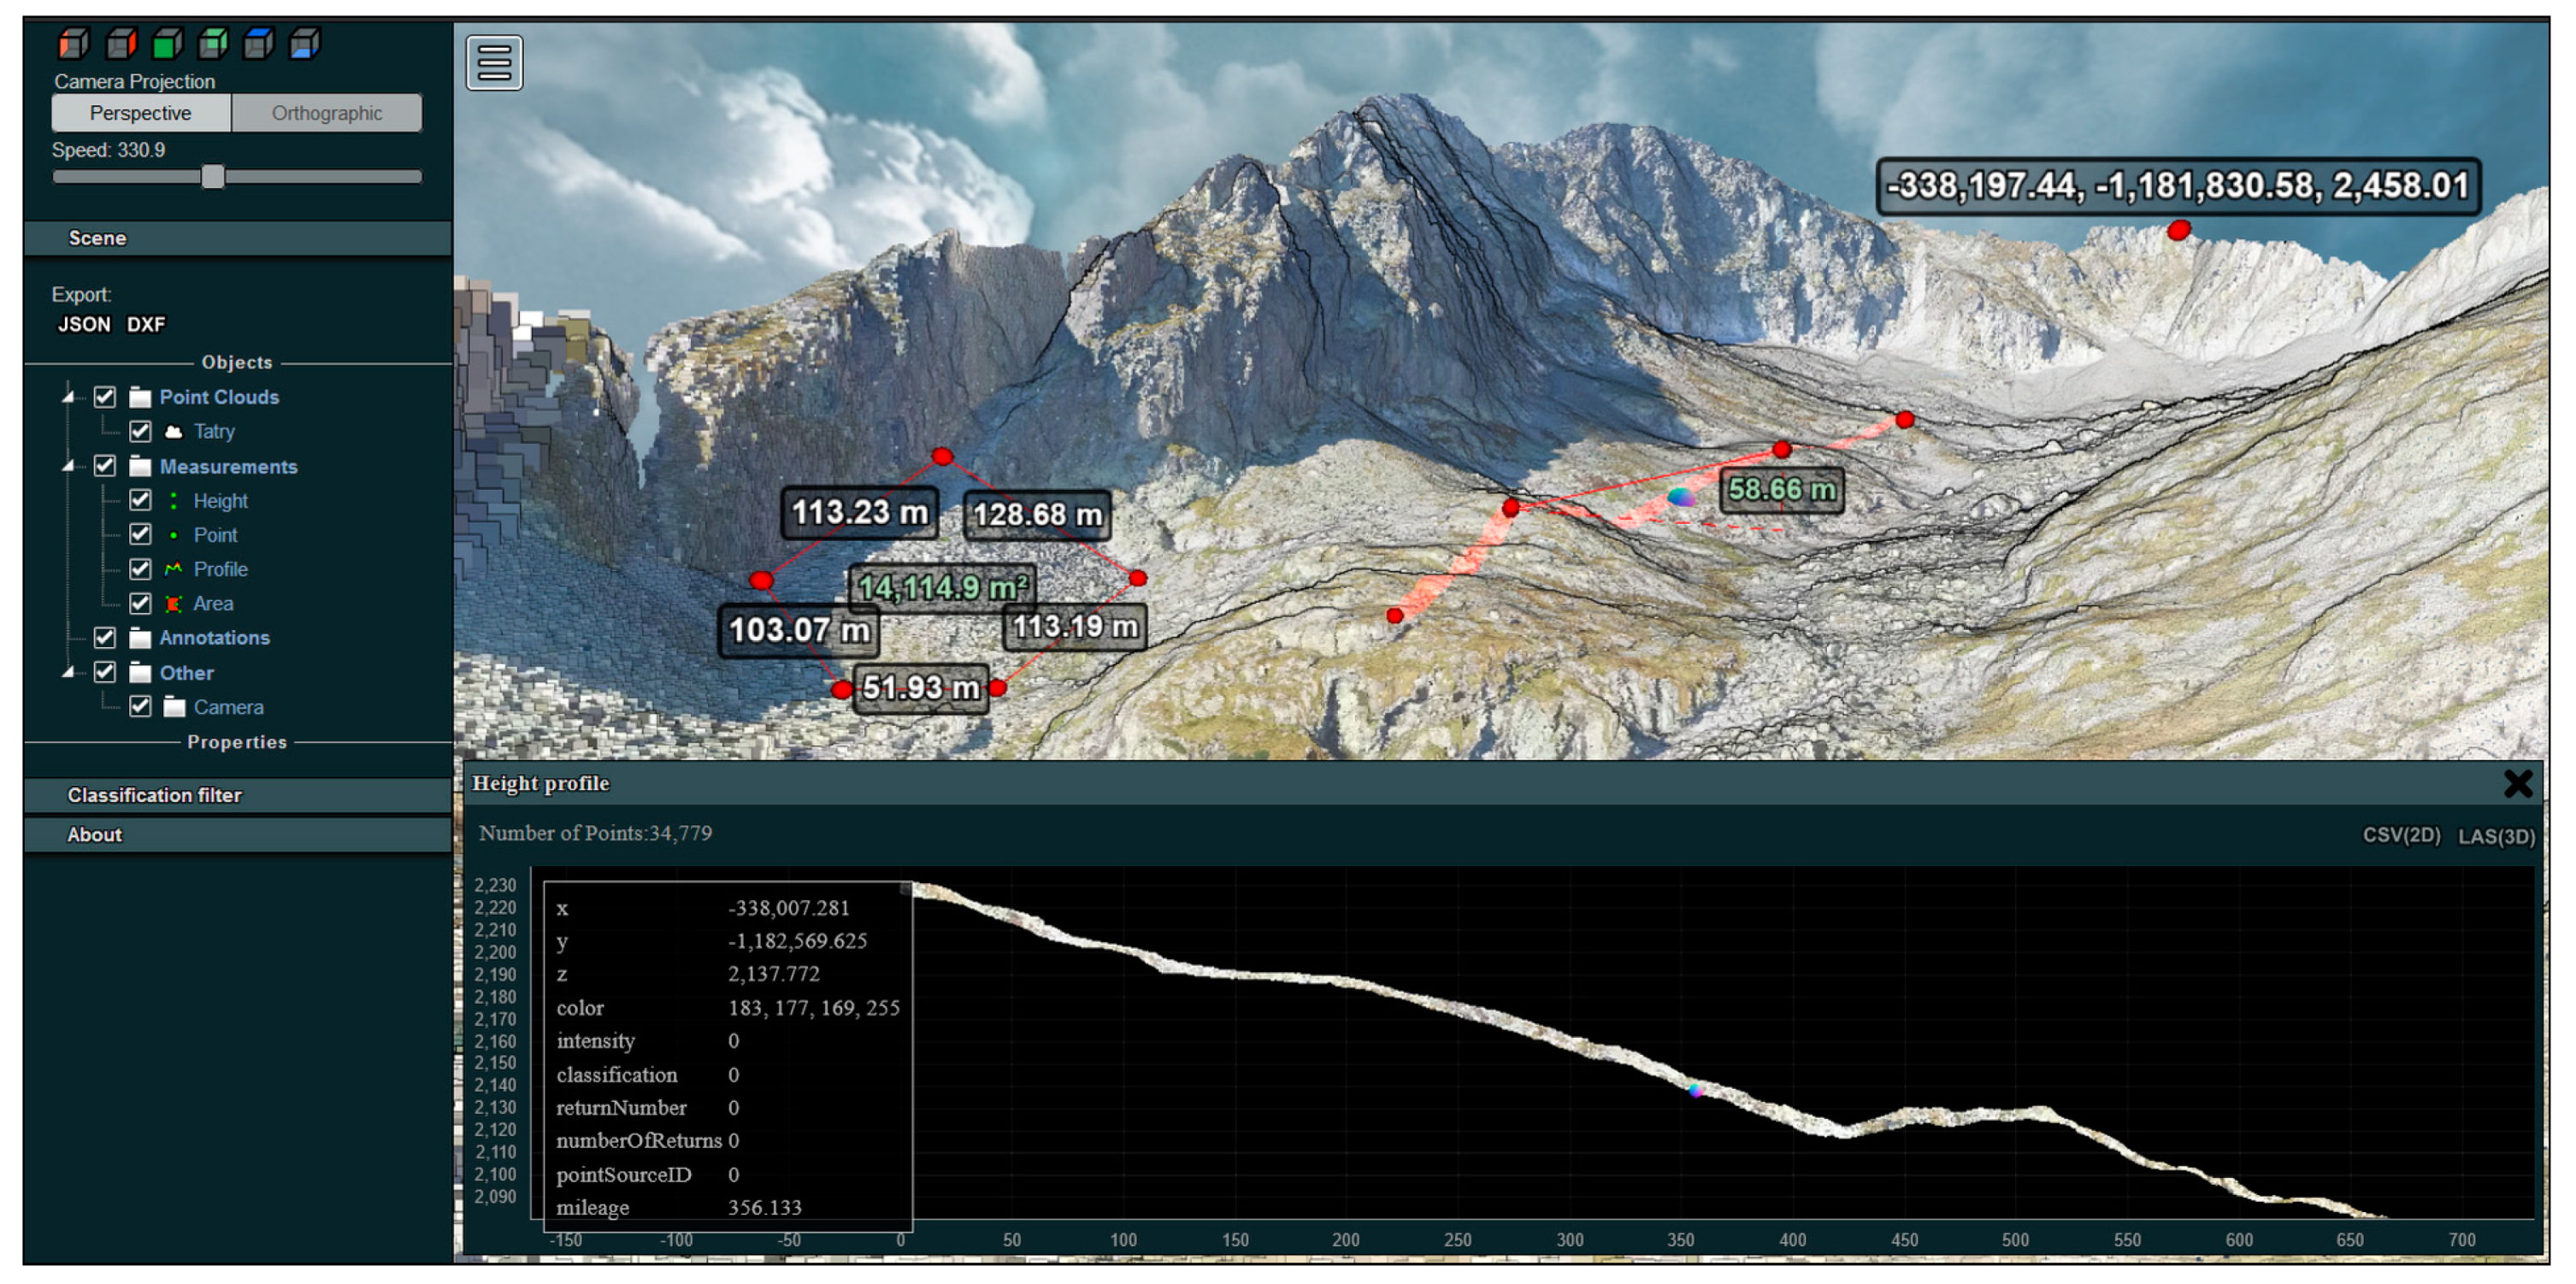Switch to left view cube icon
The width and height of the screenshot is (2576, 1284).
pos(73,43)
